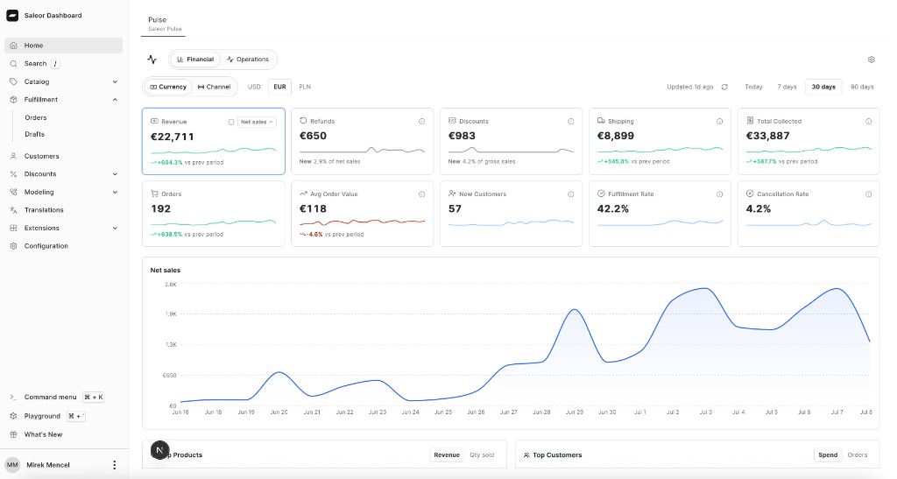Click the Playground icon in sidebar
This screenshot has width=897, height=479.
[x=14, y=416]
